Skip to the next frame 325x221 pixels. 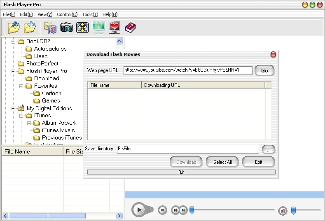click(x=183, y=210)
